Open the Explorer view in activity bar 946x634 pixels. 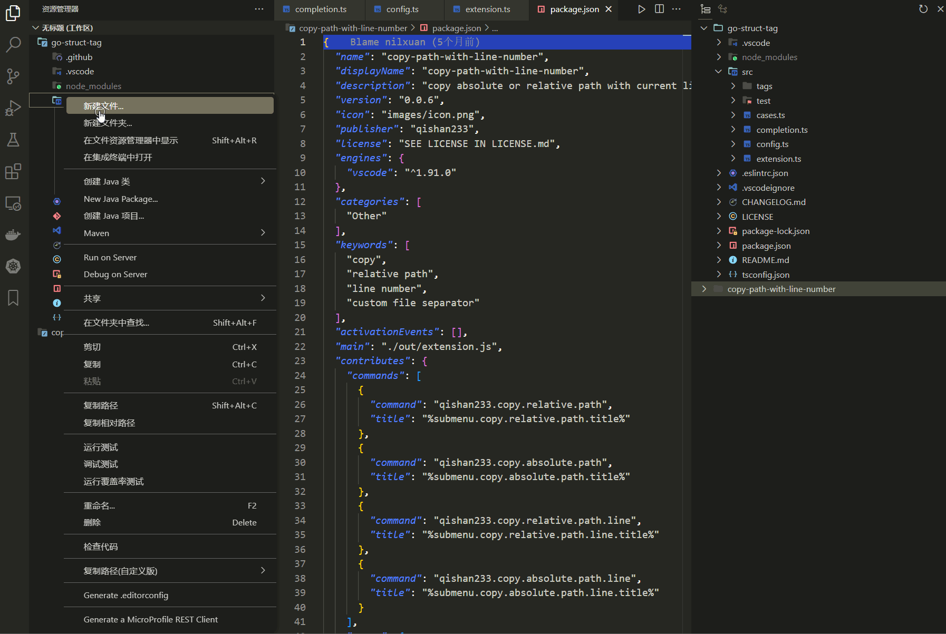pos(13,13)
